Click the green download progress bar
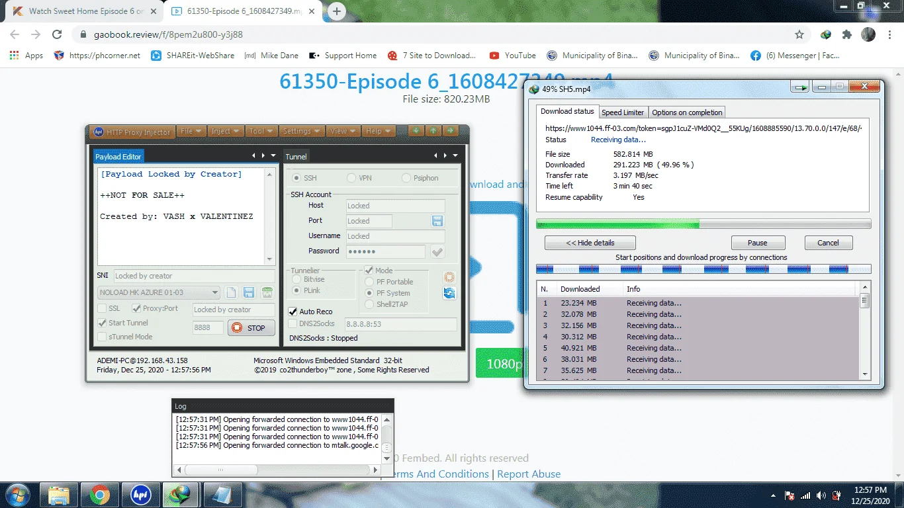904x508 pixels. tap(703, 224)
